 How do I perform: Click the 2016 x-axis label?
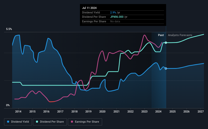pos(46,111)
